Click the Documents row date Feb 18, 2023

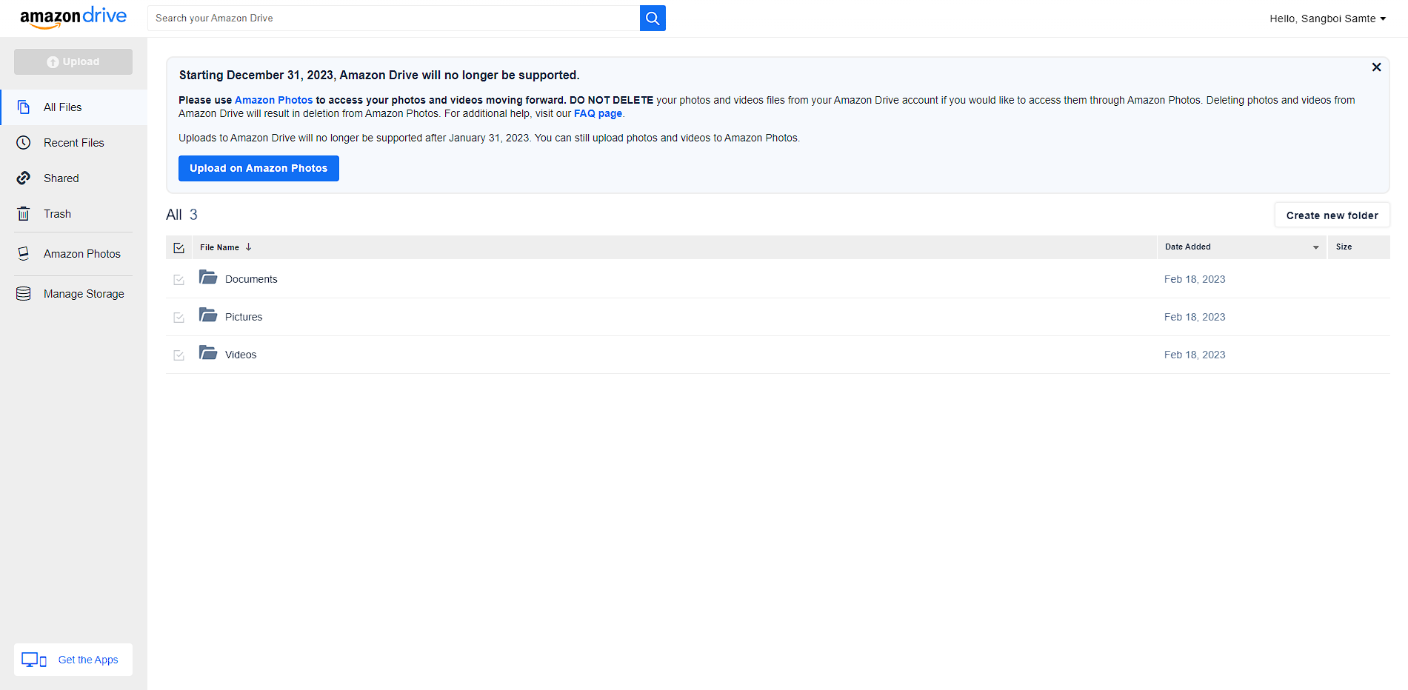pyautogui.click(x=1195, y=279)
